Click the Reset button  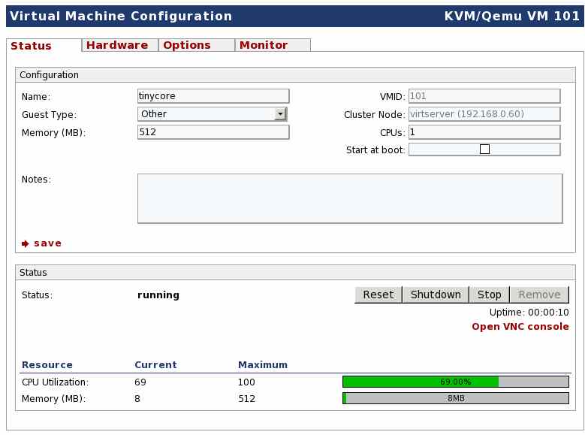(378, 295)
